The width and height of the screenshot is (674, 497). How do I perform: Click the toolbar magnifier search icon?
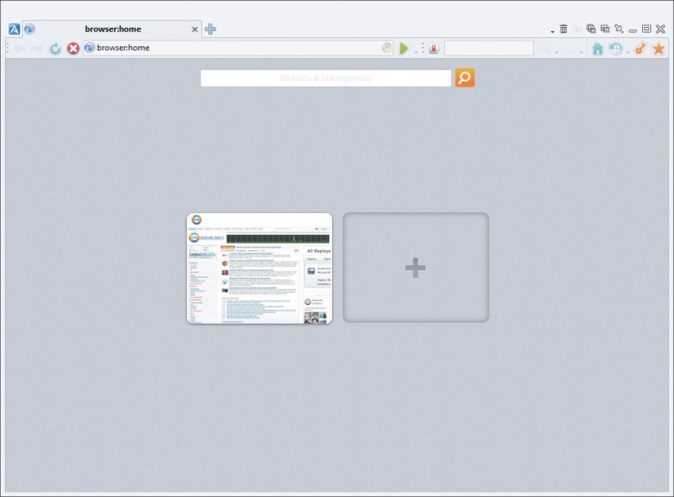(x=544, y=49)
